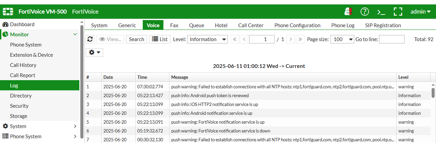436x143 pixels.
Task: Switch to the Fax tab
Action: (x=174, y=25)
